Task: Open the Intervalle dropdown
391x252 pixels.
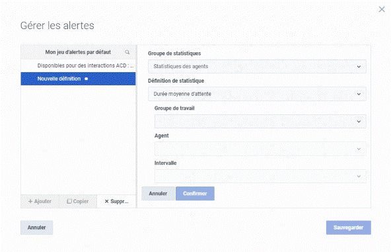Action: click(260, 177)
